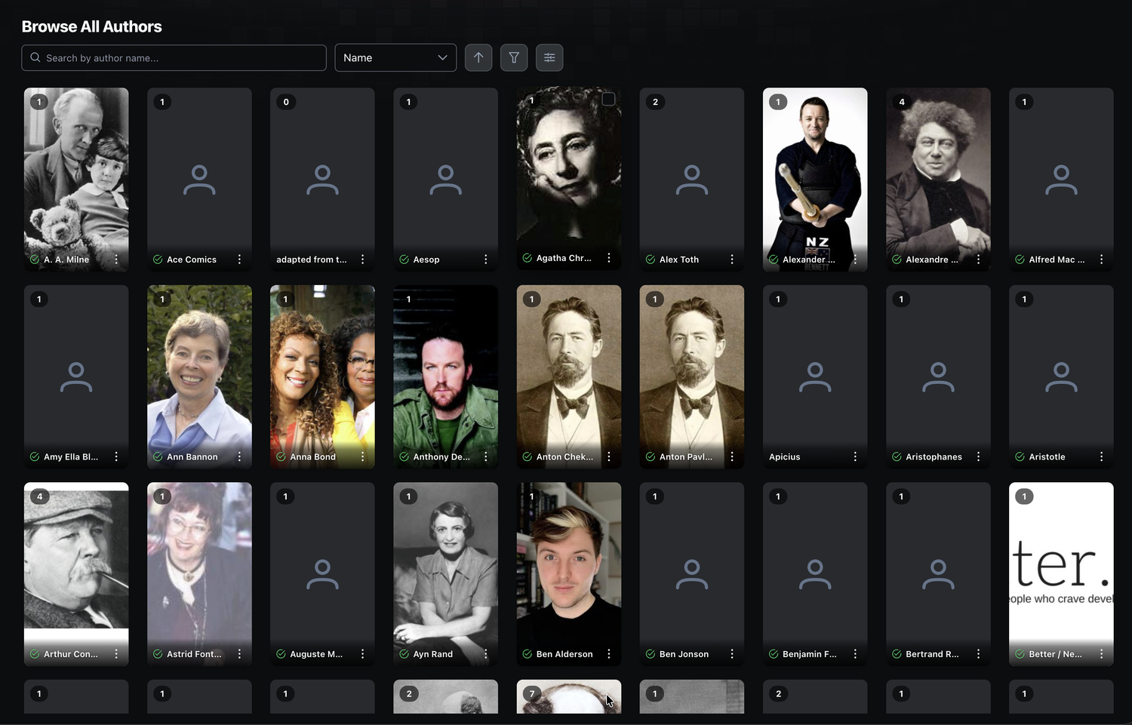Open the three-dot menu for Aristotle
This screenshot has height=725, width=1132.
point(1101,457)
